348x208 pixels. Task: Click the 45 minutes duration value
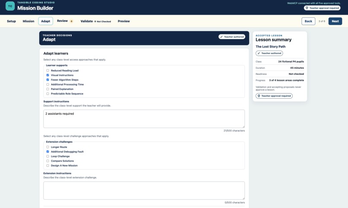[297, 68]
